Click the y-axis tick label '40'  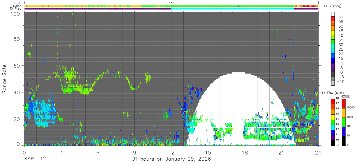17,92
